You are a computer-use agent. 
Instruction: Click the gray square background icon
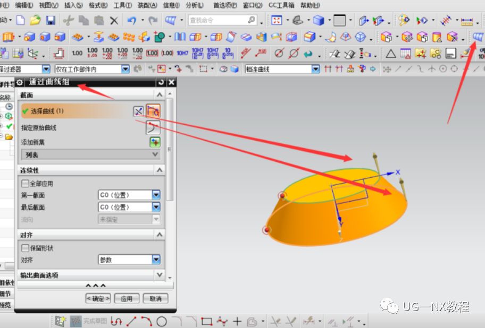[339, 21]
